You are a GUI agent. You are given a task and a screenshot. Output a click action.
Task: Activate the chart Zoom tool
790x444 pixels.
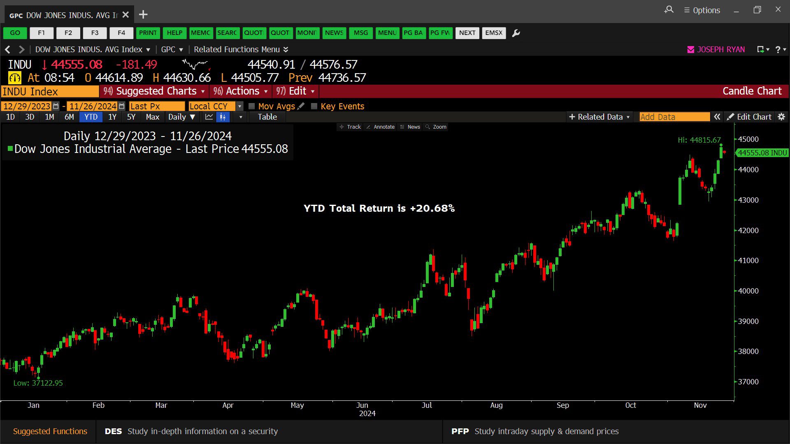(x=436, y=127)
